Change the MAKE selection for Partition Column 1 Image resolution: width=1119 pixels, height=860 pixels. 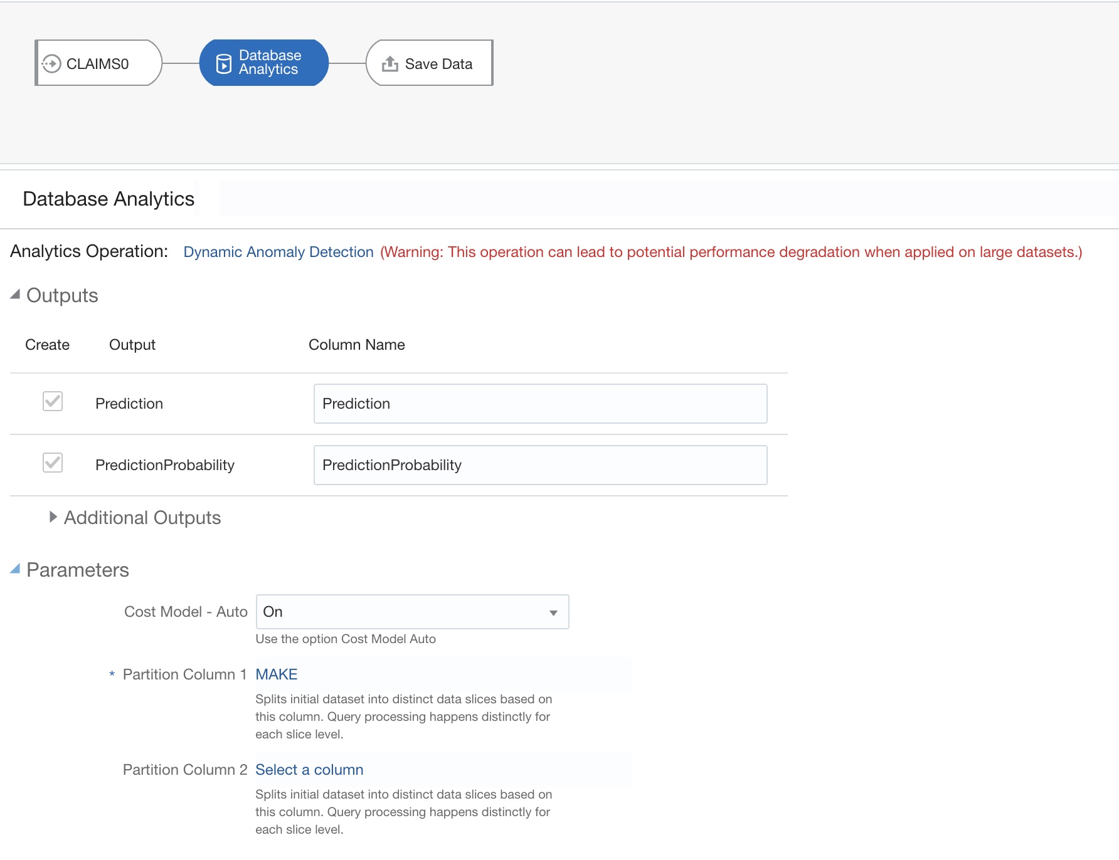point(277,674)
